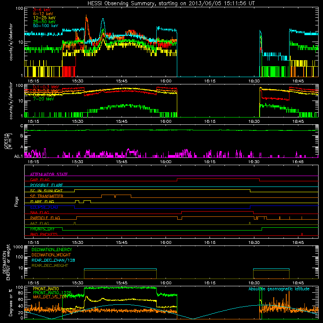Viewport: 323px width, 323px height.
Task: Click the GAP_FLAG label
Action: pos(40,180)
